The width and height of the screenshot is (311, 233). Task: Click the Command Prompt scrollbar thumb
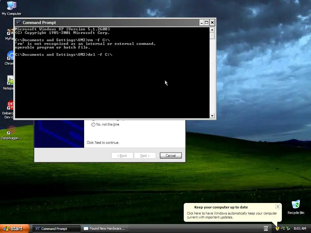(212, 35)
